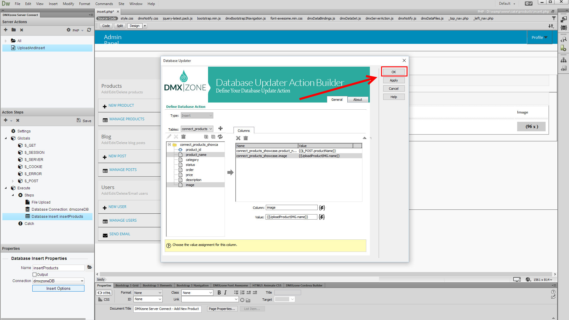The width and height of the screenshot is (569, 320).
Task: Delete the selected server action with the X icon
Action: pyautogui.click(x=22, y=30)
